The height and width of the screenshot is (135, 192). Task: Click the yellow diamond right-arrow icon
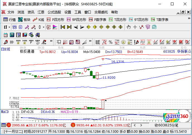[x=95, y=27]
